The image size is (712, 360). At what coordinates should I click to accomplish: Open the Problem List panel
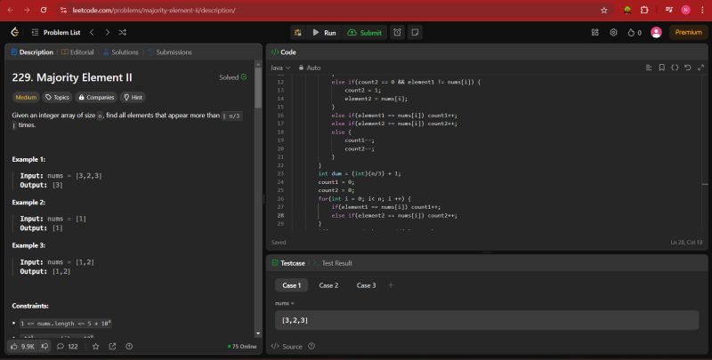click(x=56, y=32)
